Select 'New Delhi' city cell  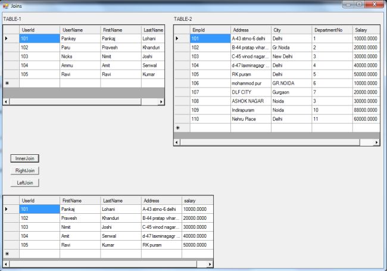click(292, 56)
